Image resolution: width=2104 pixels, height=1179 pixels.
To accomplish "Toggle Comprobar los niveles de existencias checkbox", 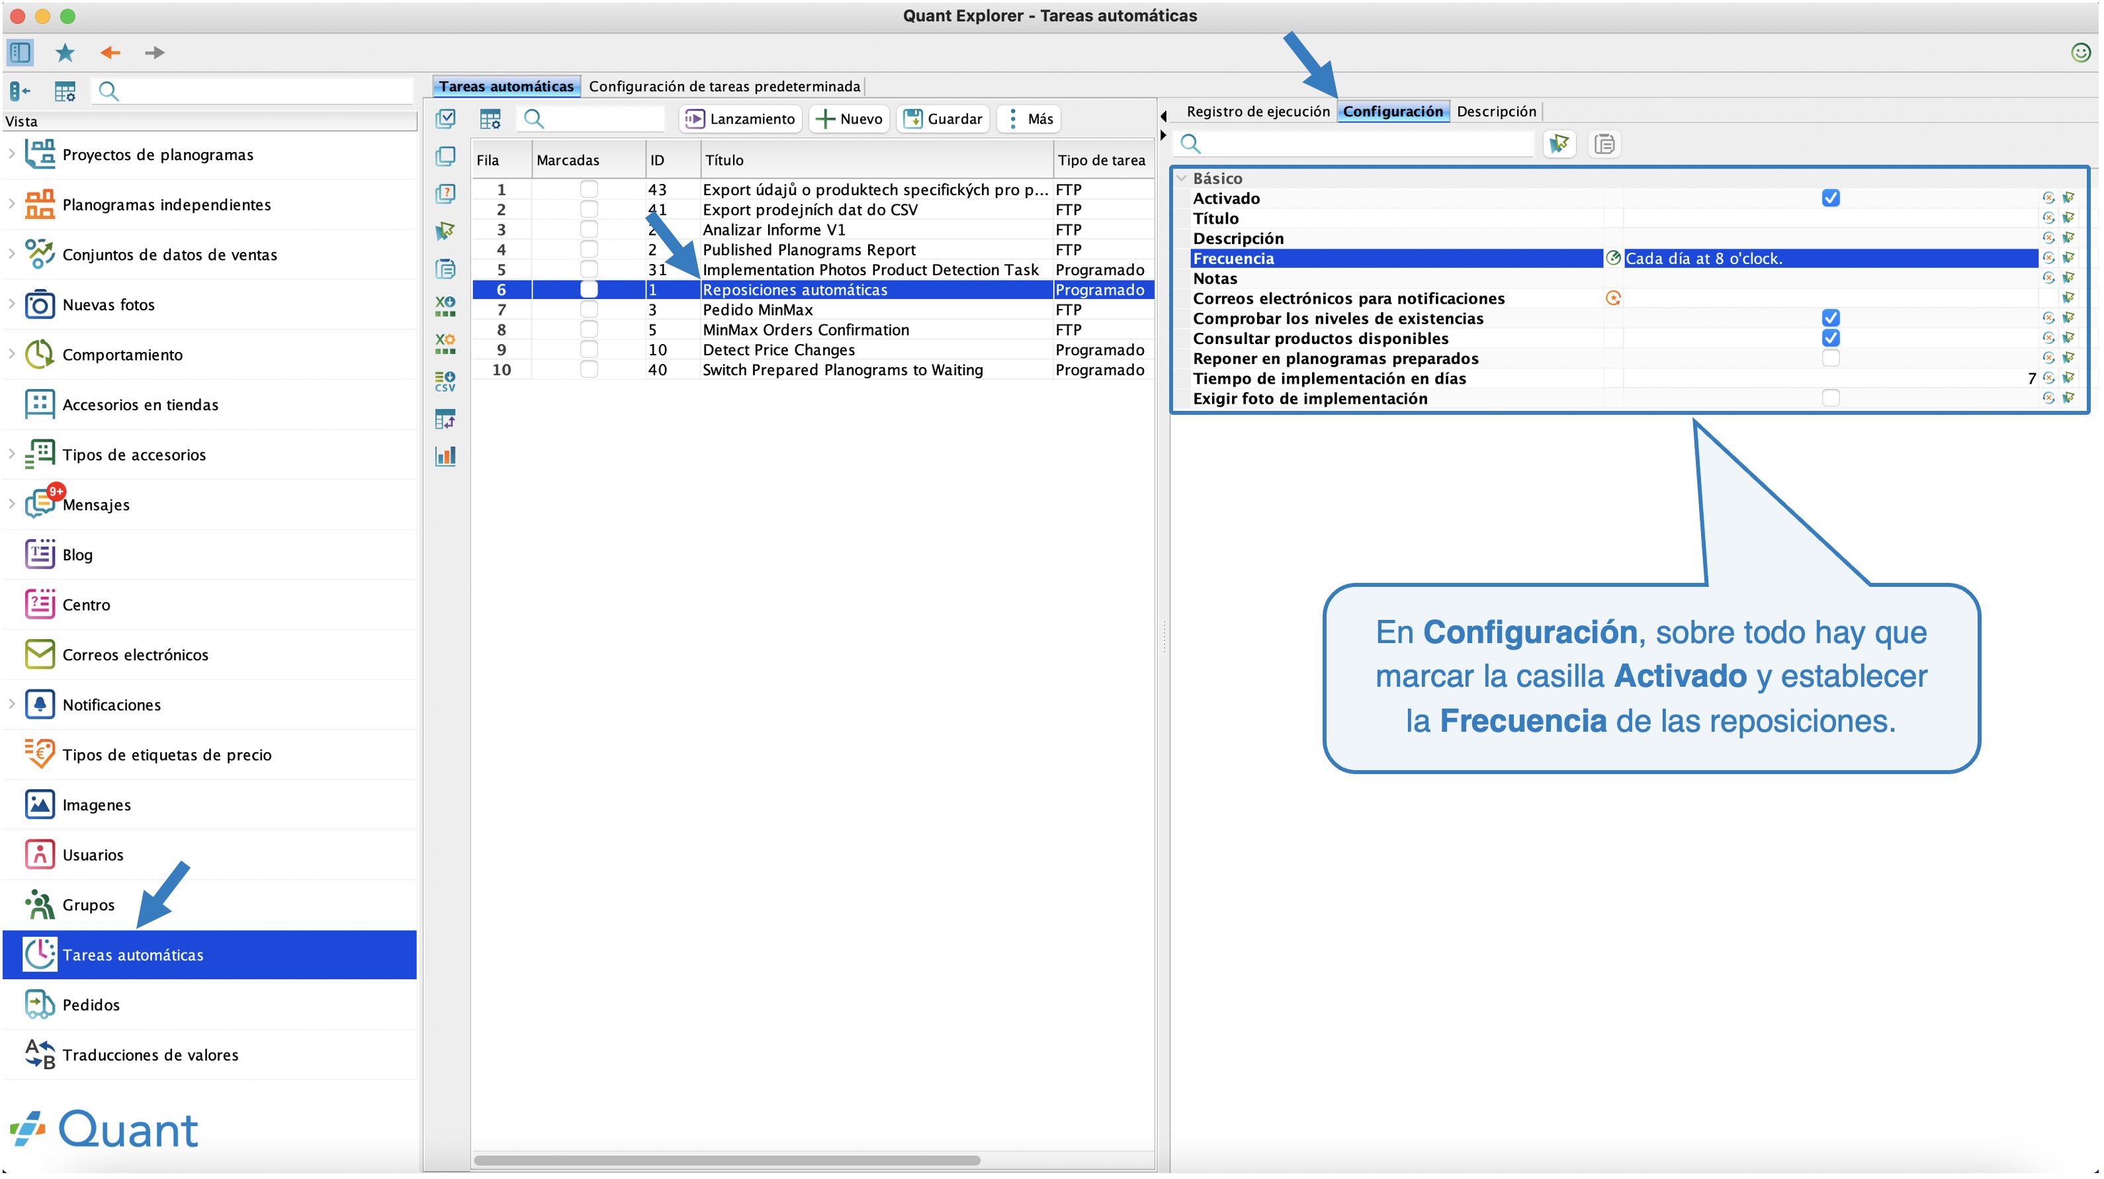I will click(x=1830, y=318).
